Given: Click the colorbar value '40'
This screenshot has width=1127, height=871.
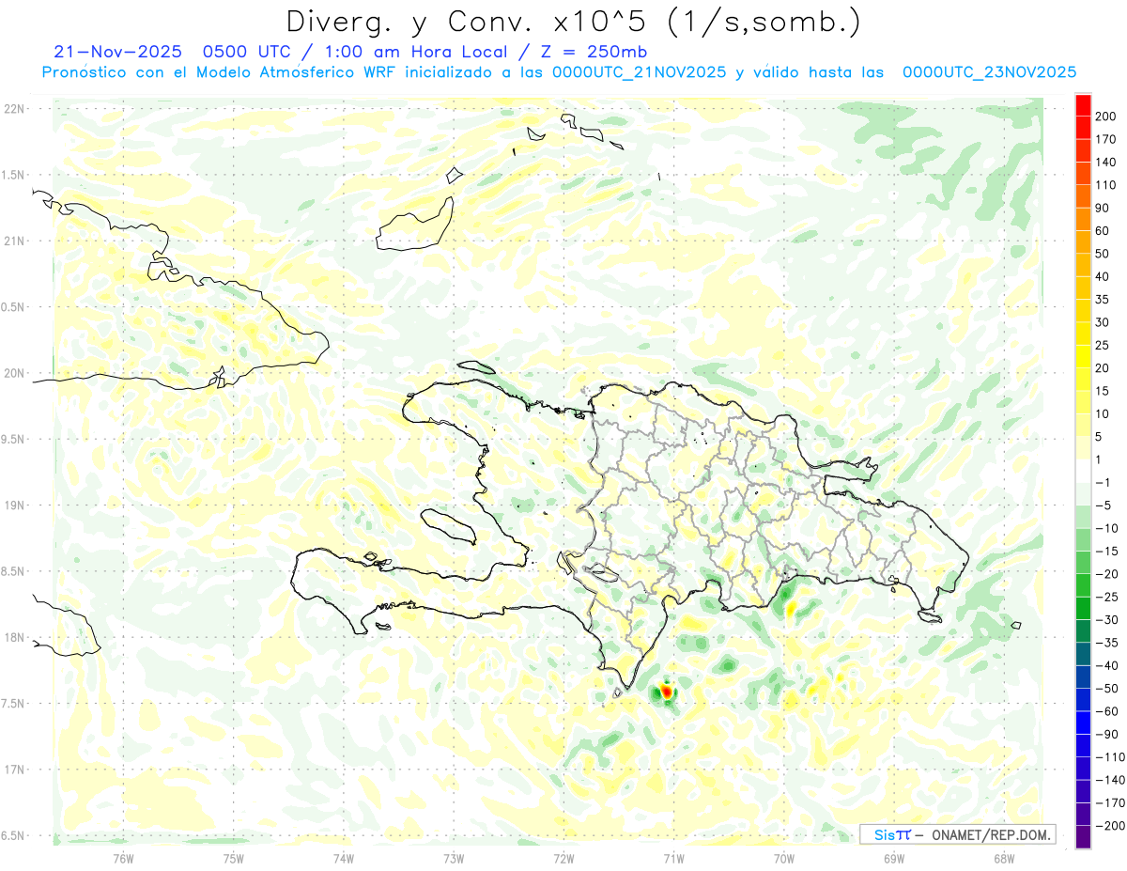Looking at the screenshot, I should click(x=1103, y=276).
